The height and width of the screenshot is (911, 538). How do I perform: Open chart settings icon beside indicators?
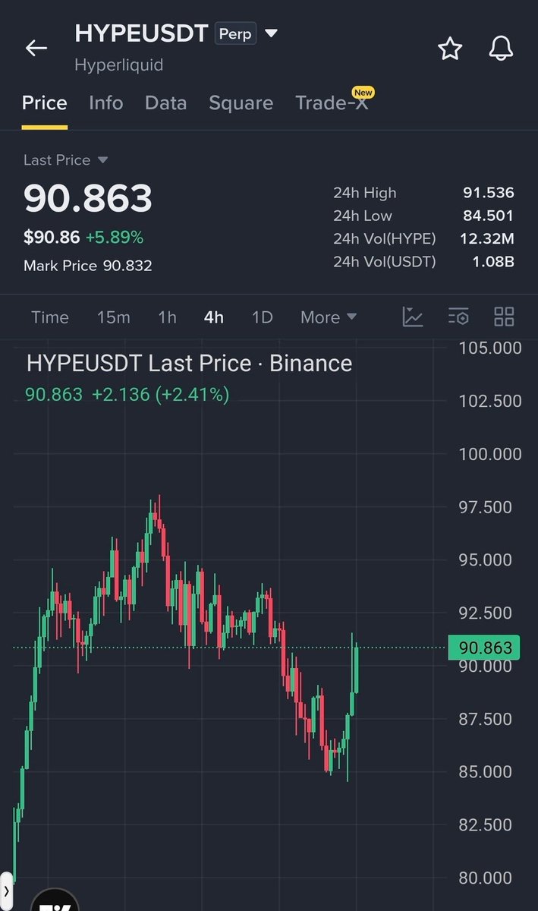(458, 317)
